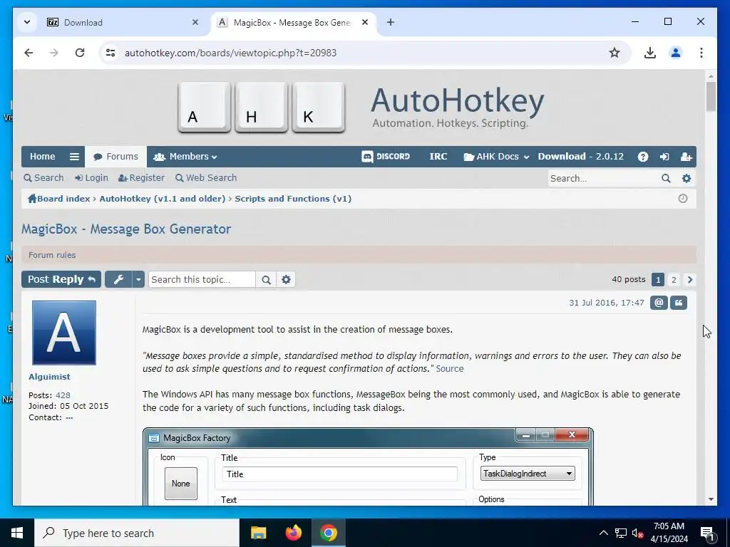Open File Explorer from taskbar
The width and height of the screenshot is (730, 547).
point(258,533)
